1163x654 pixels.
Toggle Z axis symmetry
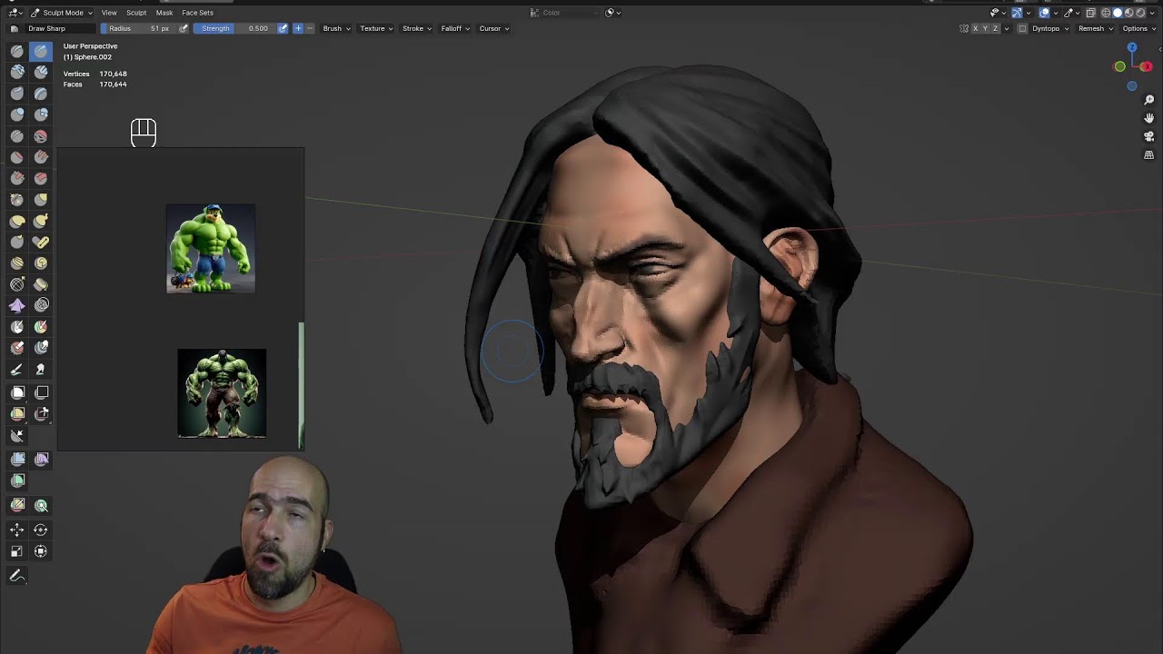[996, 28]
